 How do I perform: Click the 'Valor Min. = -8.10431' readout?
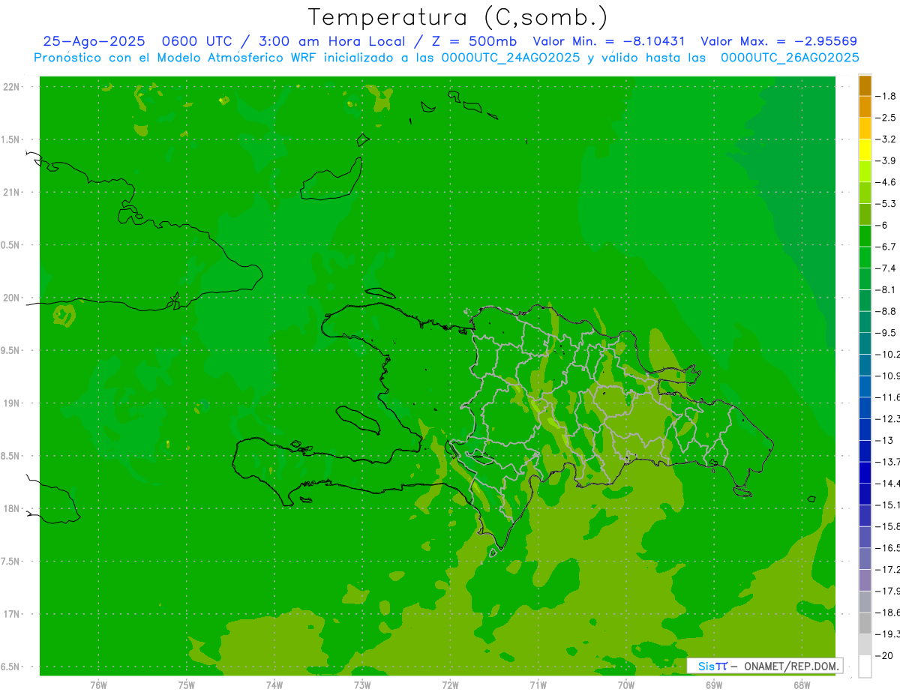click(x=608, y=41)
